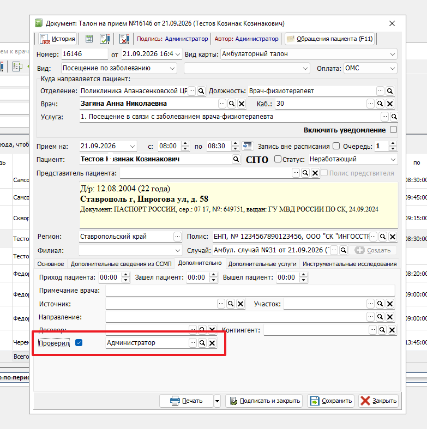Toggle Запись вне расписания checkbox
The width and height of the screenshot is (427, 429).
(336, 146)
